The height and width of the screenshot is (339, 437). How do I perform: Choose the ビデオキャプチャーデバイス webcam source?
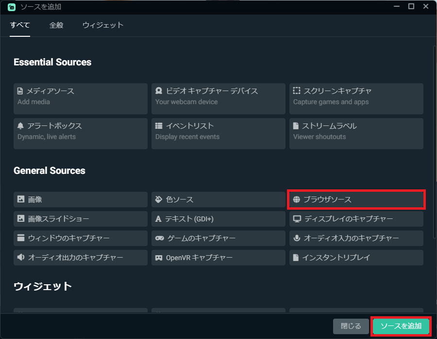click(218, 98)
